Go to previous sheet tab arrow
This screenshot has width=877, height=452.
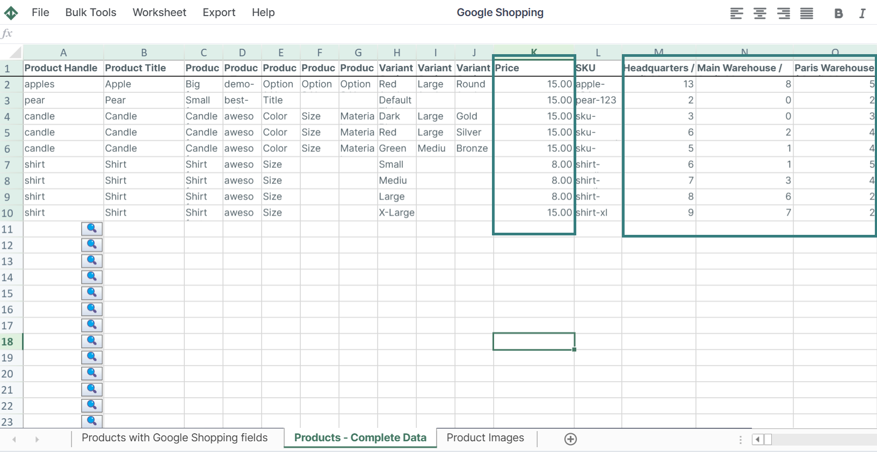(x=14, y=439)
